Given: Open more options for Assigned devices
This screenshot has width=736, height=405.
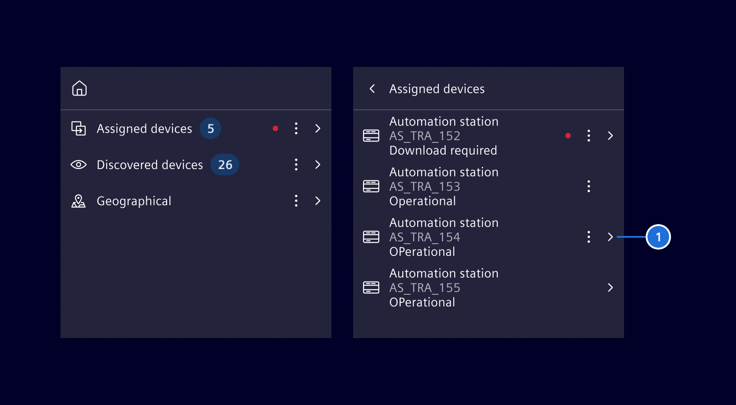Looking at the screenshot, I should pyautogui.click(x=296, y=128).
